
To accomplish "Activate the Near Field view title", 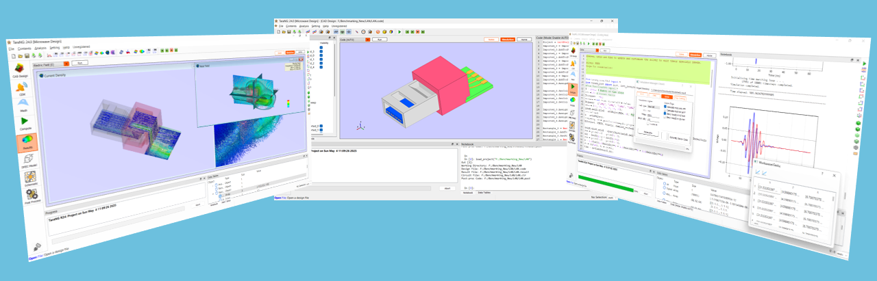I will point(203,66).
